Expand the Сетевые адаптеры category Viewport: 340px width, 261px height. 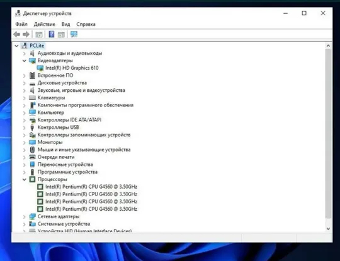(x=25, y=216)
